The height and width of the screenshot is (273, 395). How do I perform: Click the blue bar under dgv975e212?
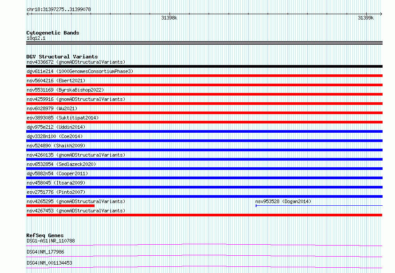tap(204, 131)
